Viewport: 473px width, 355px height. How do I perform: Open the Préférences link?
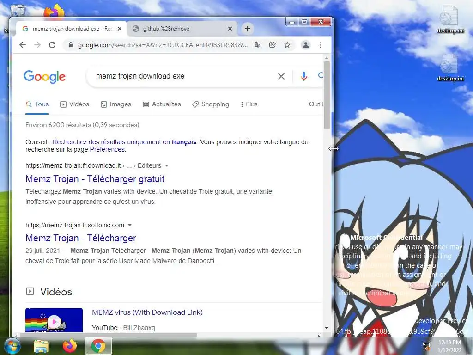(107, 149)
